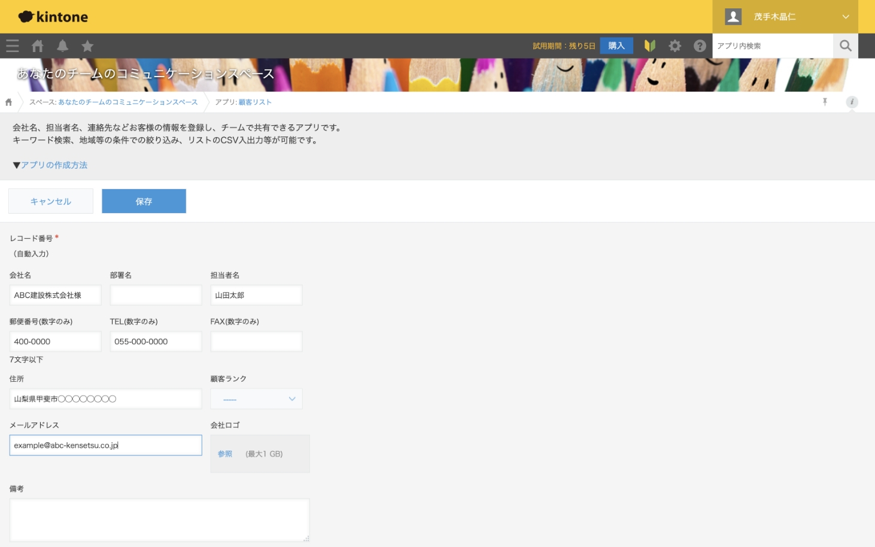Open the 顧客ランク dropdown
This screenshot has width=875, height=547.
(256, 399)
